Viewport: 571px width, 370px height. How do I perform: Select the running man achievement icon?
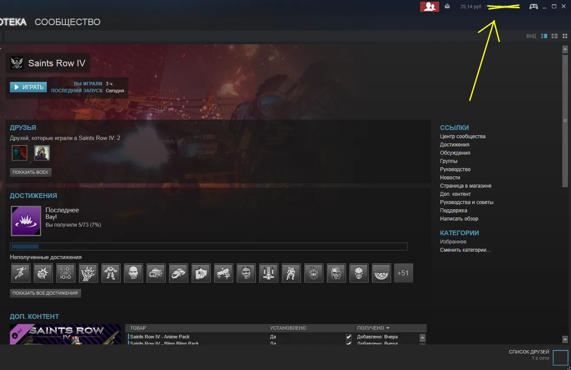point(21,273)
